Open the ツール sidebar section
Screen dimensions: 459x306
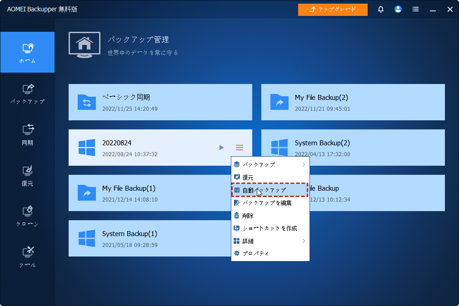coord(28,257)
